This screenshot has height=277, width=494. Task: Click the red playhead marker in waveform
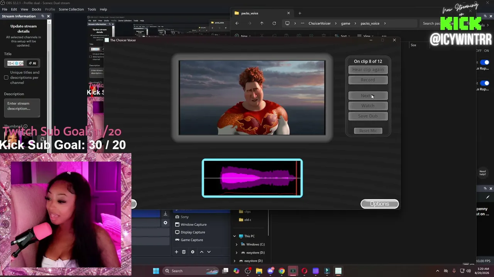point(297,178)
